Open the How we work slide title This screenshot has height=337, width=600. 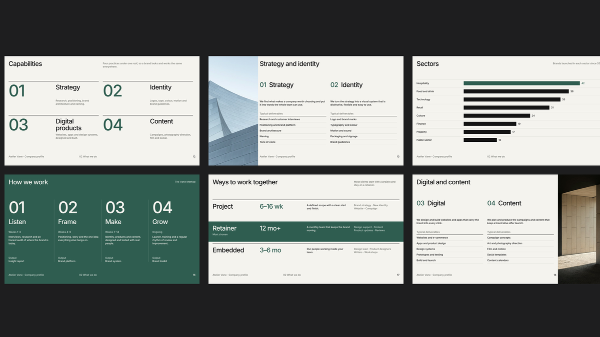coord(28,182)
